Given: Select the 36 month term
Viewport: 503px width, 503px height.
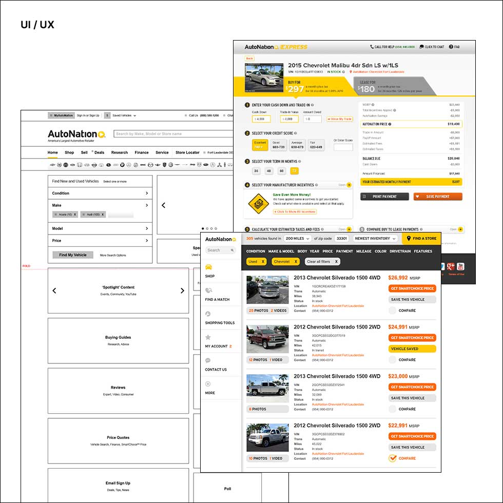Looking at the screenshot, I should [x=256, y=171].
